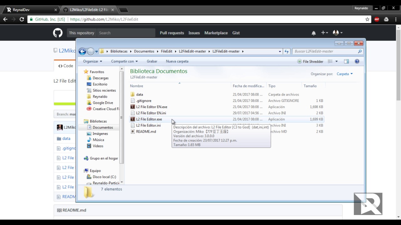401x225 pixels.
Task: Open the GitHub create new plus menu
Action: 325,32
